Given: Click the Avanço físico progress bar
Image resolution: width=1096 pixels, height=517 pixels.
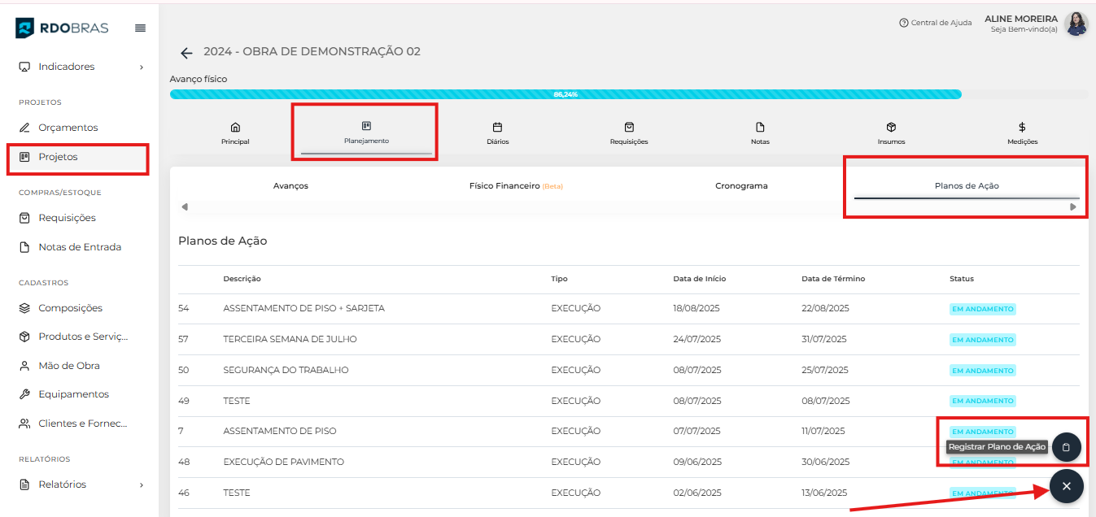Looking at the screenshot, I should 565,94.
